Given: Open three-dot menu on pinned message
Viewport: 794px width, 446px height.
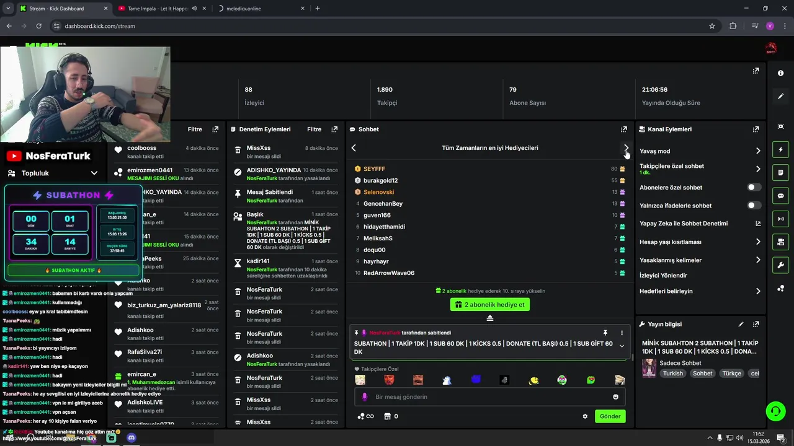Looking at the screenshot, I should click(622, 333).
